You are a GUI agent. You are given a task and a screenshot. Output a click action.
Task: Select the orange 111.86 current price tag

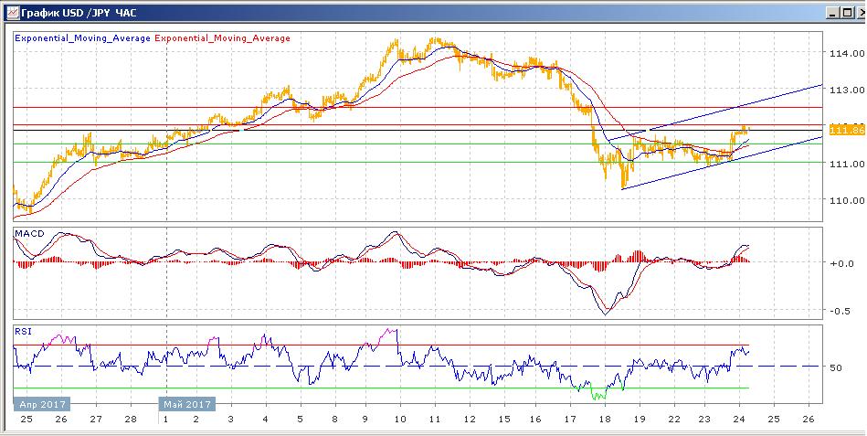[x=846, y=130]
